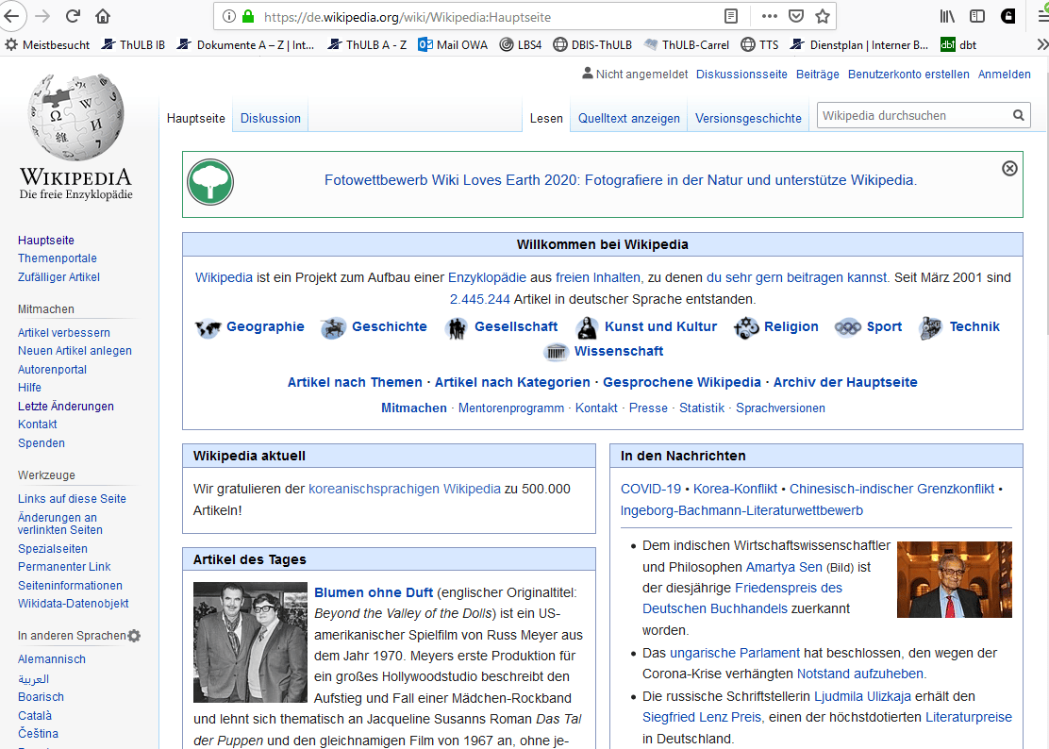Screen dimensions: 1049x749
Task: Open Meistbesucht bookmark folder
Action: tap(47, 44)
